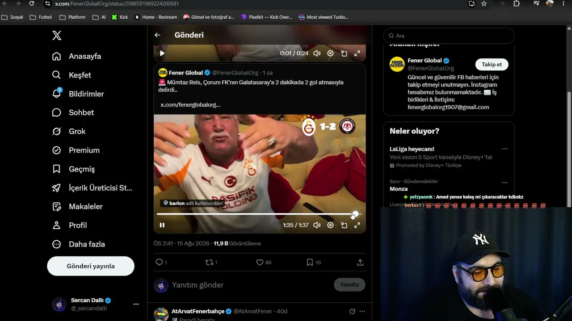Click the Yanıtla reply button

click(x=349, y=284)
